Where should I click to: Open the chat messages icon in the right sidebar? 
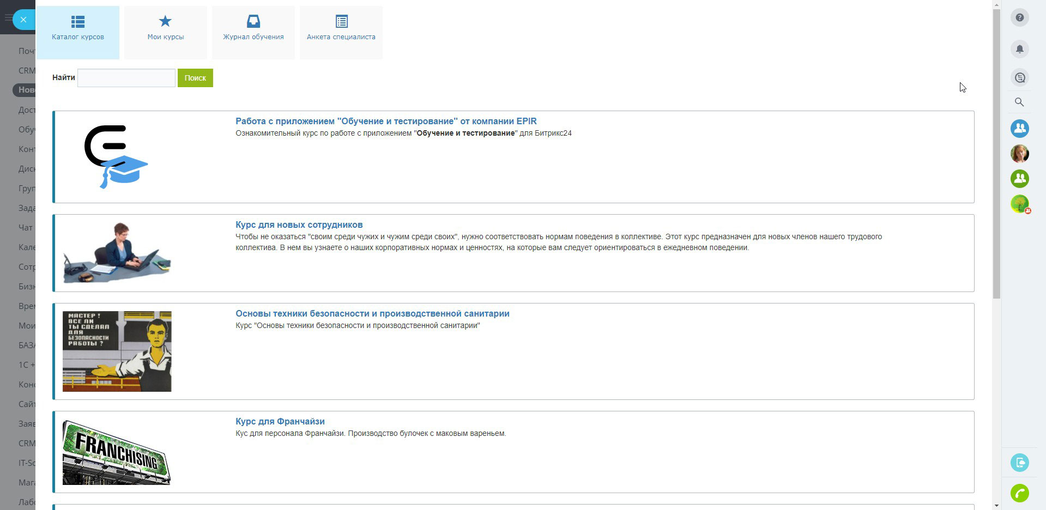(1020, 77)
